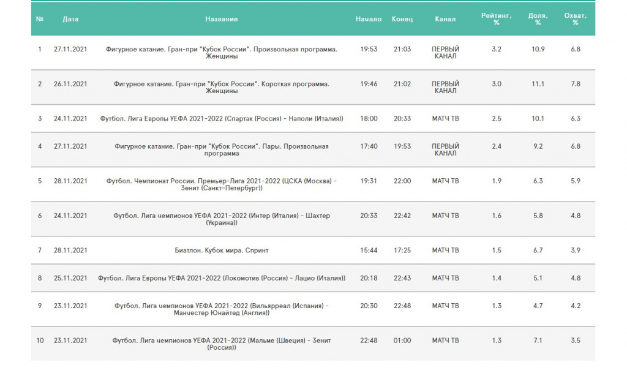Screen dimensions: 627x373
Task: Click start time 19:46
Action: click(x=368, y=84)
